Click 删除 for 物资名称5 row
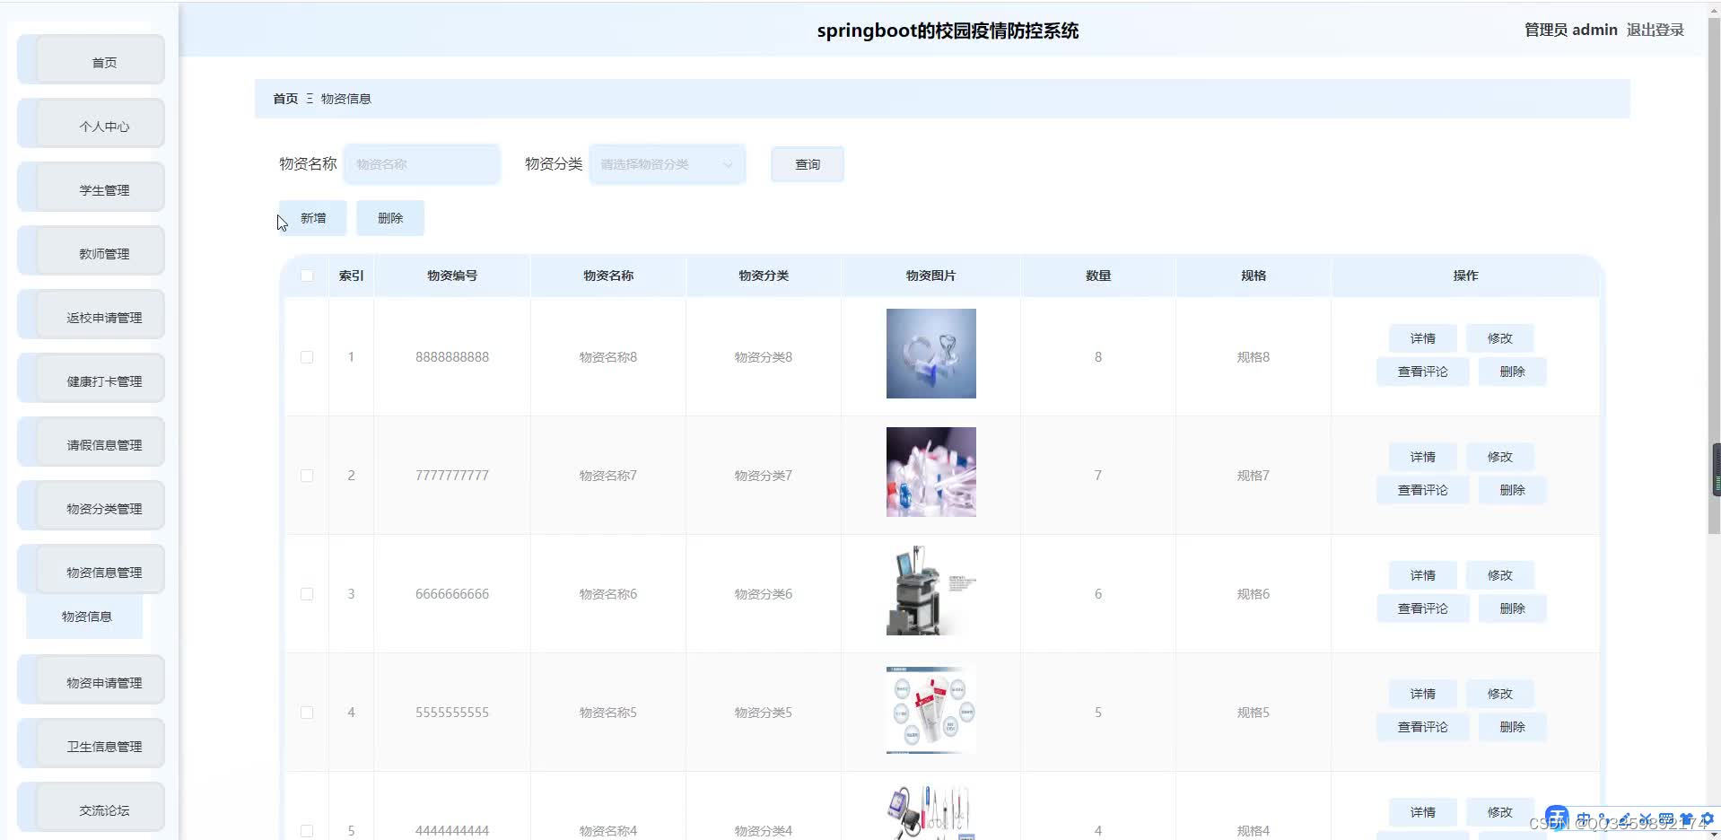The image size is (1721, 840). point(1513,727)
